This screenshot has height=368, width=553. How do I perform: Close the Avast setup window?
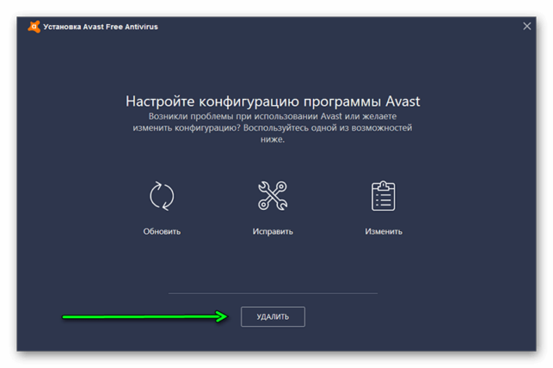pyautogui.click(x=527, y=26)
